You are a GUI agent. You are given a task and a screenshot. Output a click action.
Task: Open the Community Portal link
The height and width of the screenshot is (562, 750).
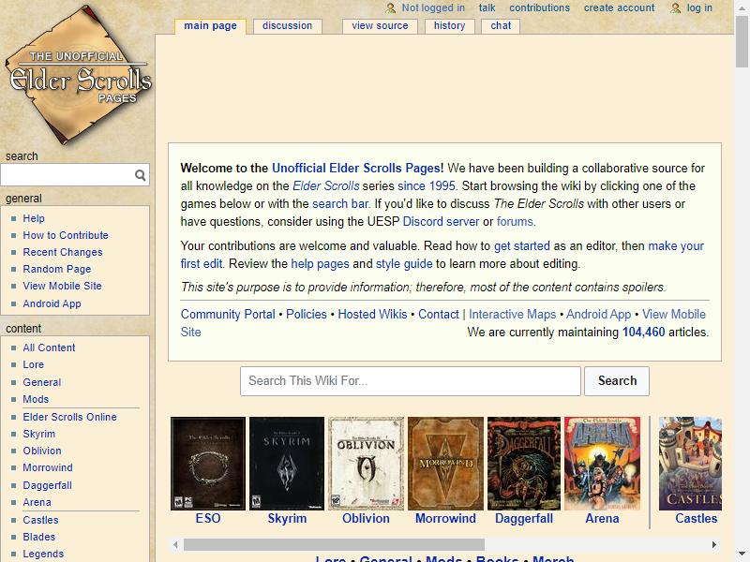pyautogui.click(x=228, y=315)
